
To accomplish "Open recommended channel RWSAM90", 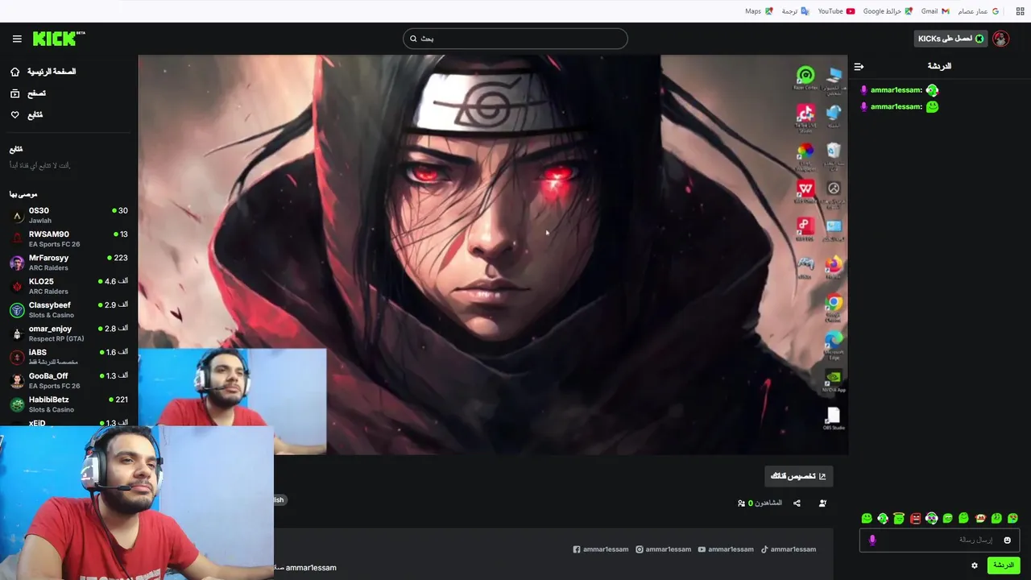I will click(x=68, y=238).
